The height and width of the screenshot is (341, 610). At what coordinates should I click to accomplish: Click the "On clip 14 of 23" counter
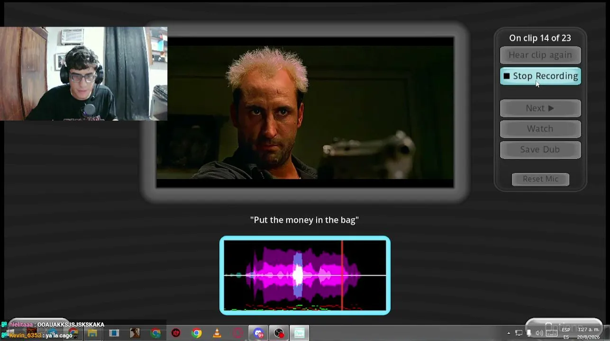click(x=540, y=38)
